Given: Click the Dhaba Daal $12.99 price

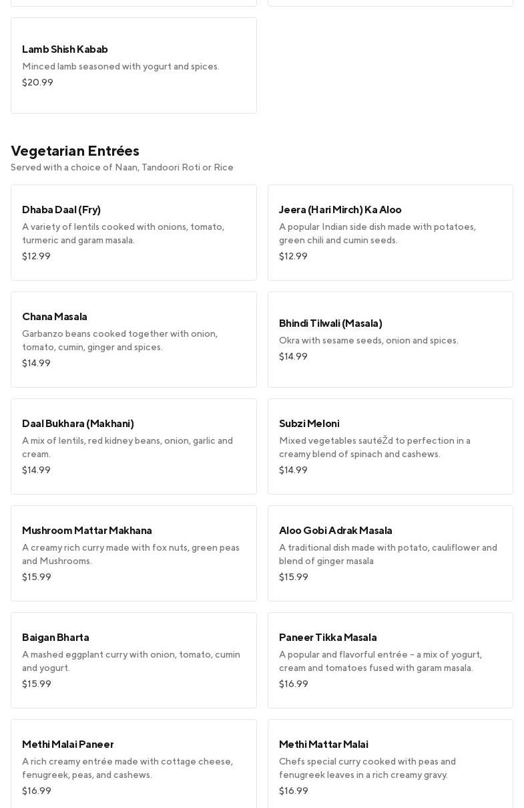Looking at the screenshot, I should 36,257.
